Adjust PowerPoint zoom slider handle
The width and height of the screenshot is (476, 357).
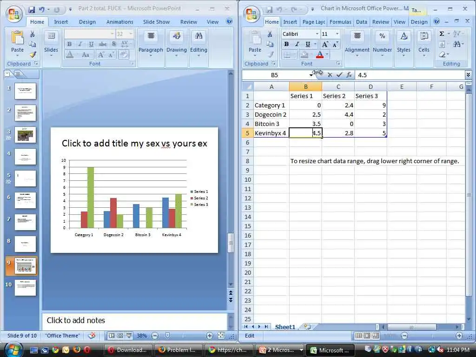[x=167, y=336]
